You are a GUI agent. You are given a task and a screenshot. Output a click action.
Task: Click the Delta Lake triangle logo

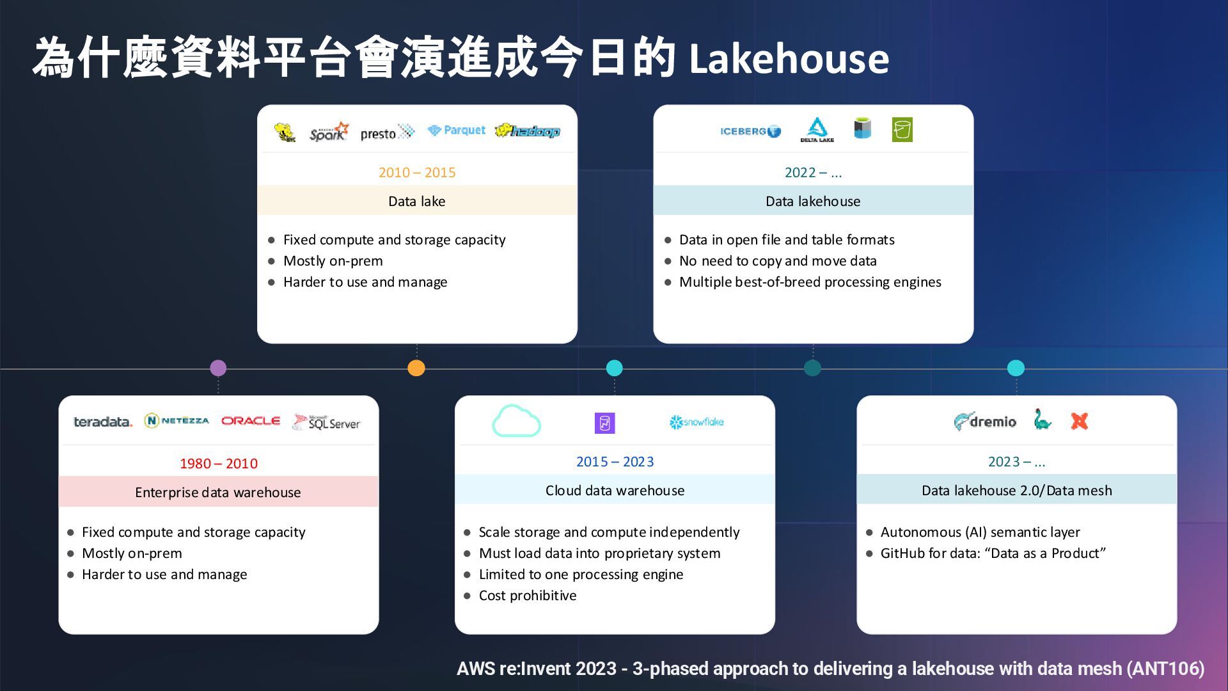coord(817,130)
